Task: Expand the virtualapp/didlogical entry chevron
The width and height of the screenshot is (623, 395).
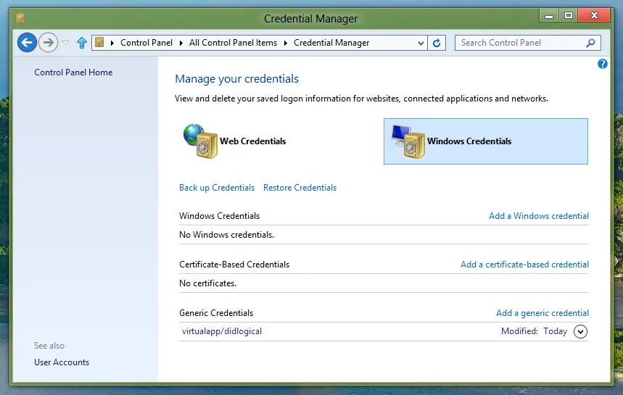Action: (580, 331)
